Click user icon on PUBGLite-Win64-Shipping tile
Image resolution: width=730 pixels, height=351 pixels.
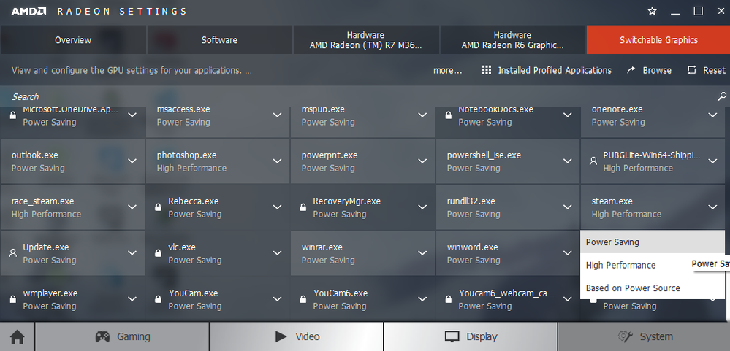[593, 161]
